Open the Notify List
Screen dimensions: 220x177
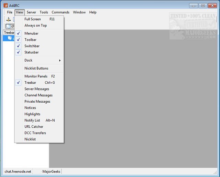coord(39,120)
